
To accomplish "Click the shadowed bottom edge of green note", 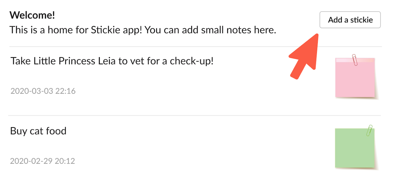I will coord(356,168).
